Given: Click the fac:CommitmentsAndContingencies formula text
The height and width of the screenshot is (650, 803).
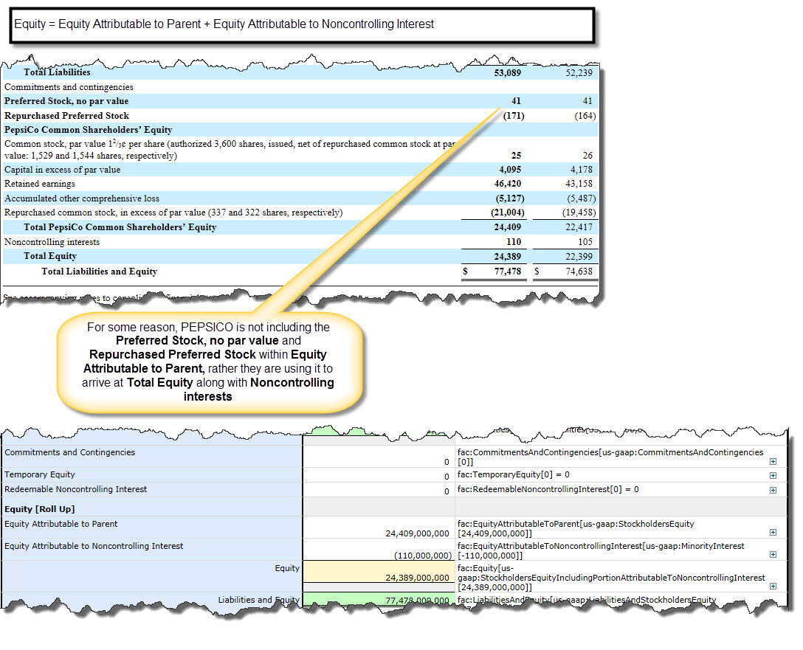Looking at the screenshot, I should 610,457.
